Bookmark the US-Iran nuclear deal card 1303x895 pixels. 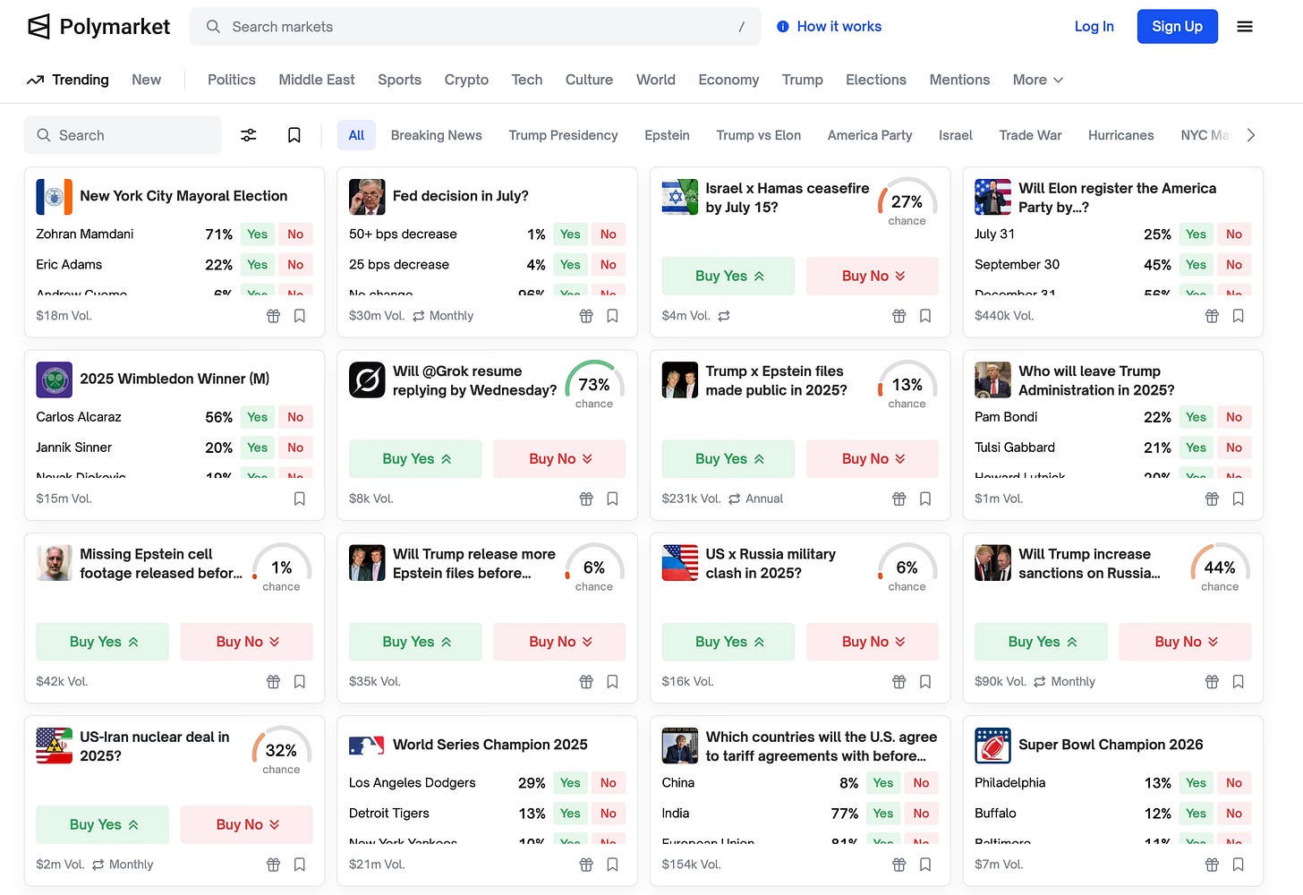[300, 865]
